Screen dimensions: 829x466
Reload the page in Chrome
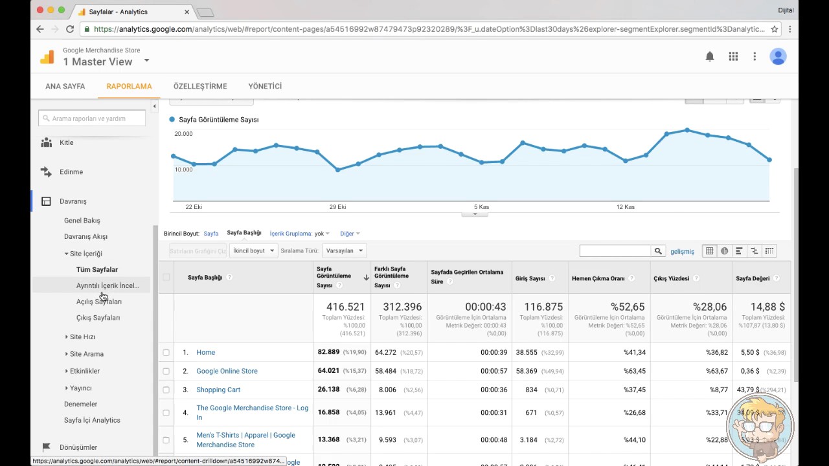70,29
